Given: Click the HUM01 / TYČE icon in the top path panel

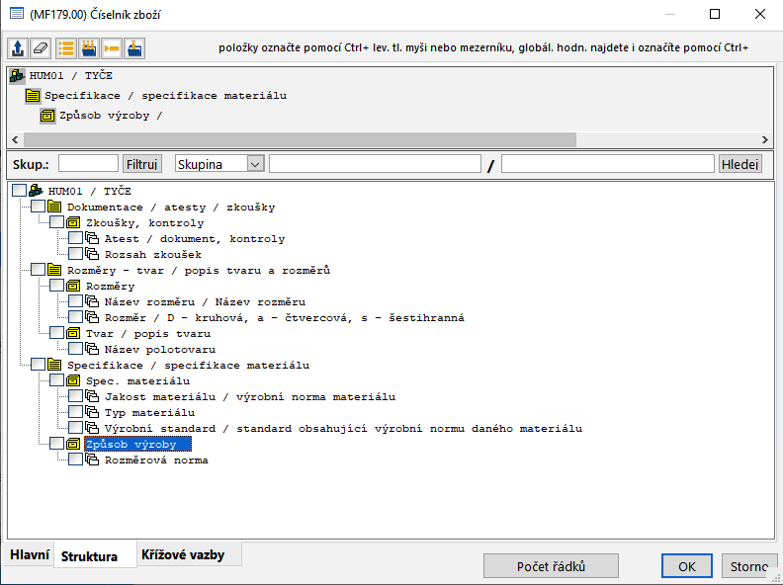Looking at the screenshot, I should [18, 76].
